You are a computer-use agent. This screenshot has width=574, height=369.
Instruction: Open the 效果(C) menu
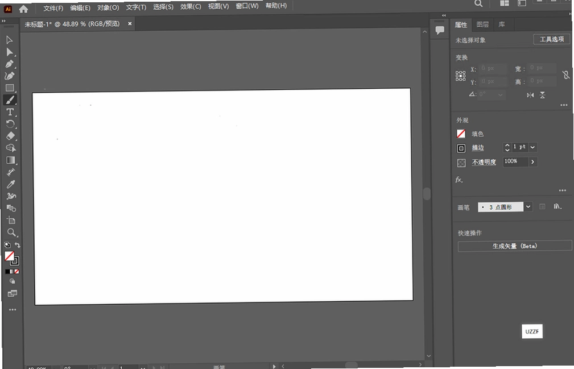coord(191,6)
